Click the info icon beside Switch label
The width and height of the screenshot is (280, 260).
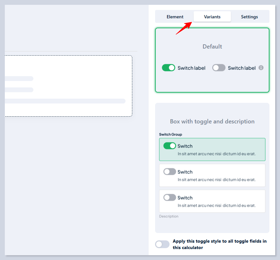[261, 68]
